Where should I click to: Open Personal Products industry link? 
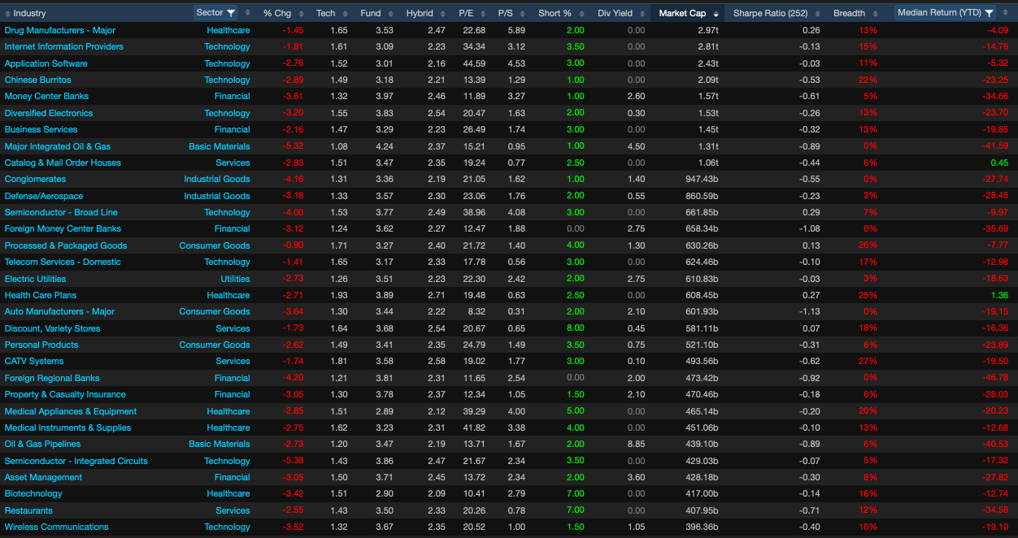(x=41, y=345)
